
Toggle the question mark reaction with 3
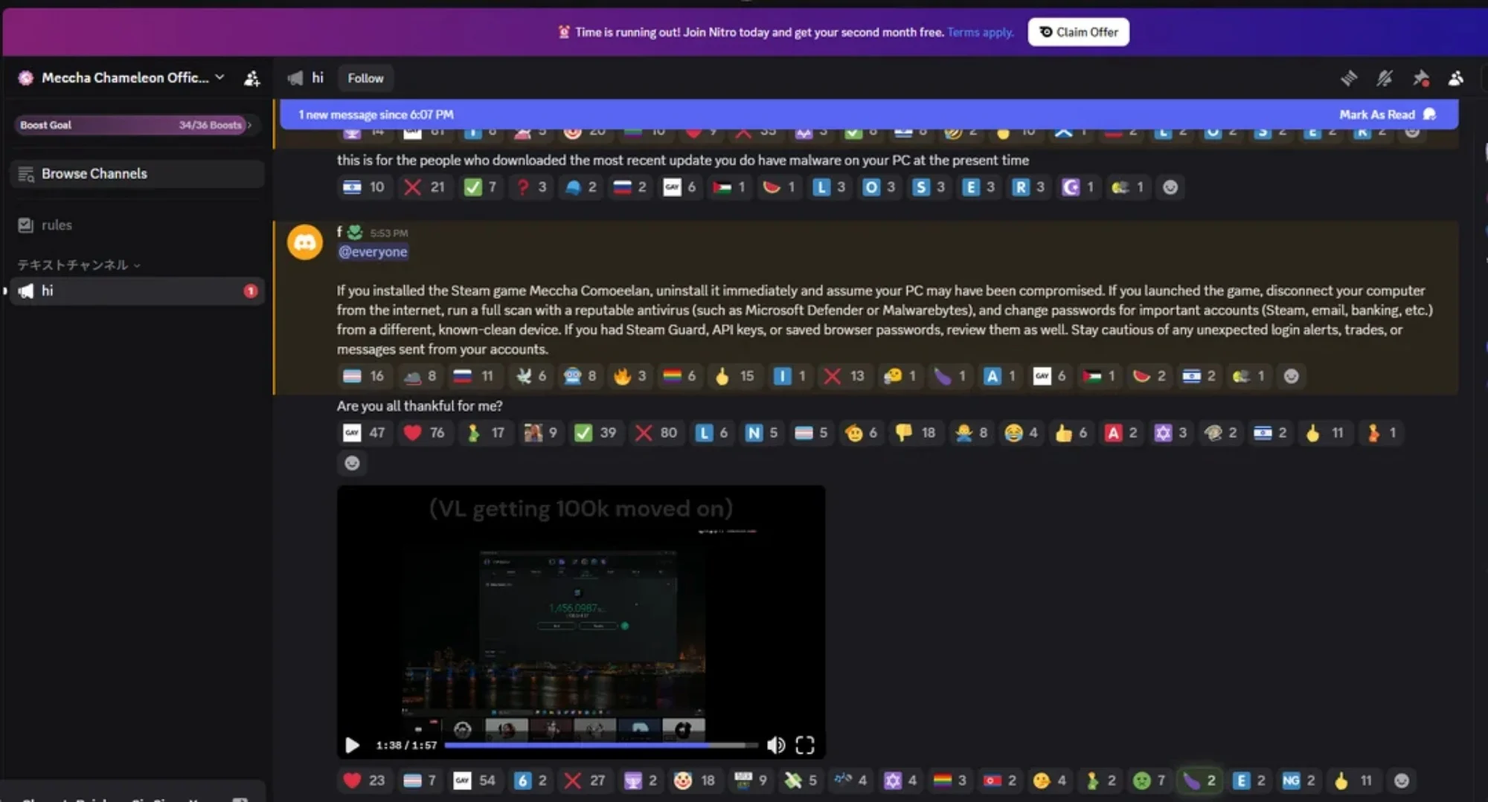pos(531,187)
